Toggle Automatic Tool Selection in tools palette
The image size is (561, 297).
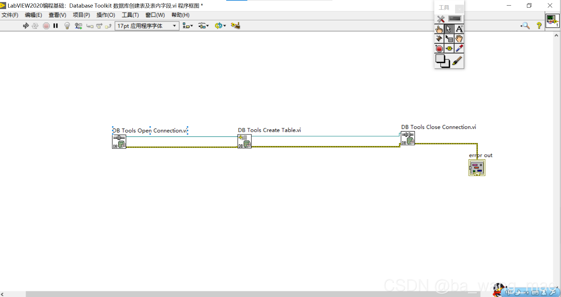pos(455,19)
